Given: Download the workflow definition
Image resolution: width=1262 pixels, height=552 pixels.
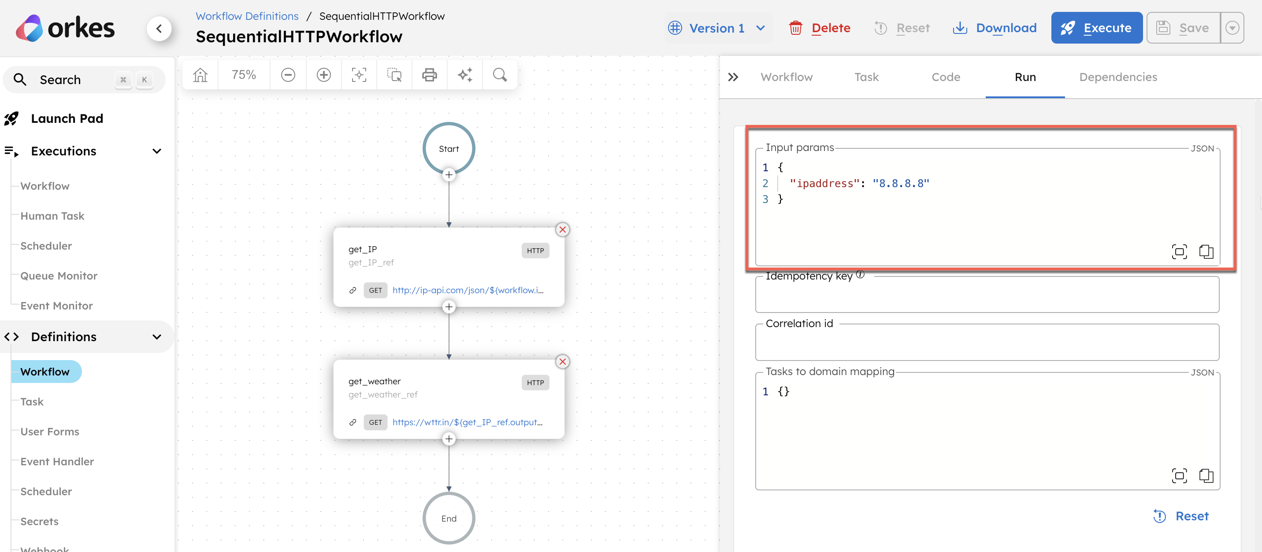Looking at the screenshot, I should pyautogui.click(x=995, y=28).
